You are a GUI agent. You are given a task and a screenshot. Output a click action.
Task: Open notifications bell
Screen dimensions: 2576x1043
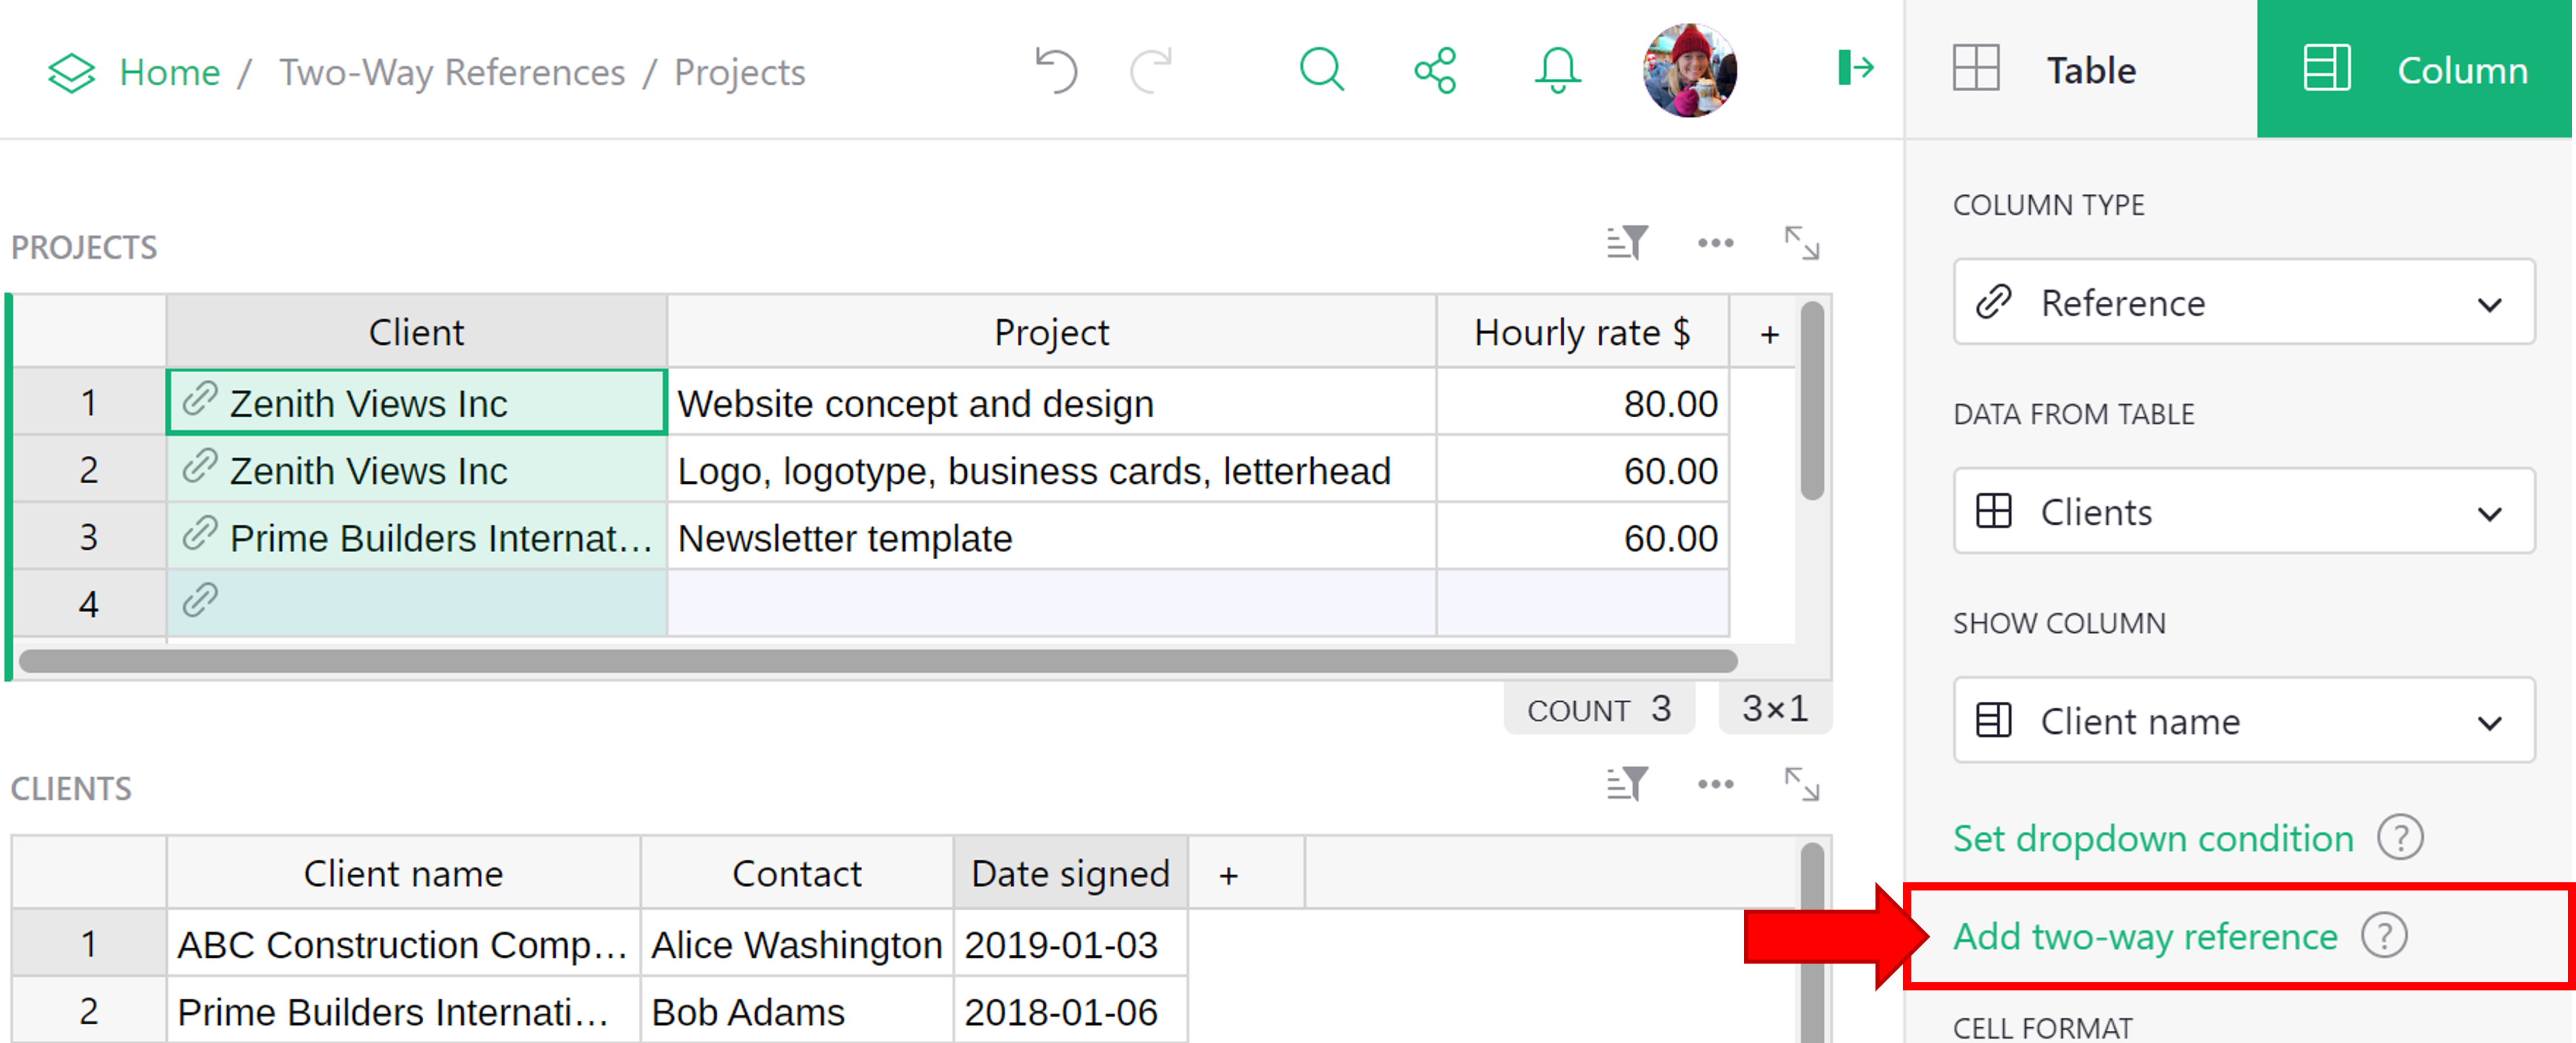pyautogui.click(x=1557, y=71)
